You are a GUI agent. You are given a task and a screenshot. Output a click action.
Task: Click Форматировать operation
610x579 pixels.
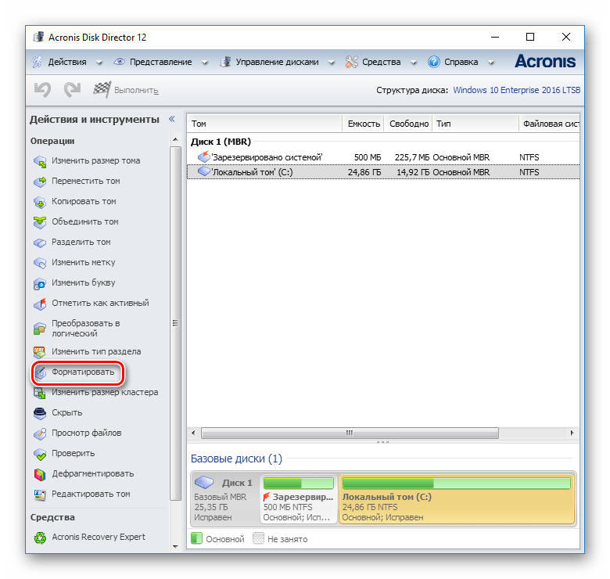click(83, 372)
